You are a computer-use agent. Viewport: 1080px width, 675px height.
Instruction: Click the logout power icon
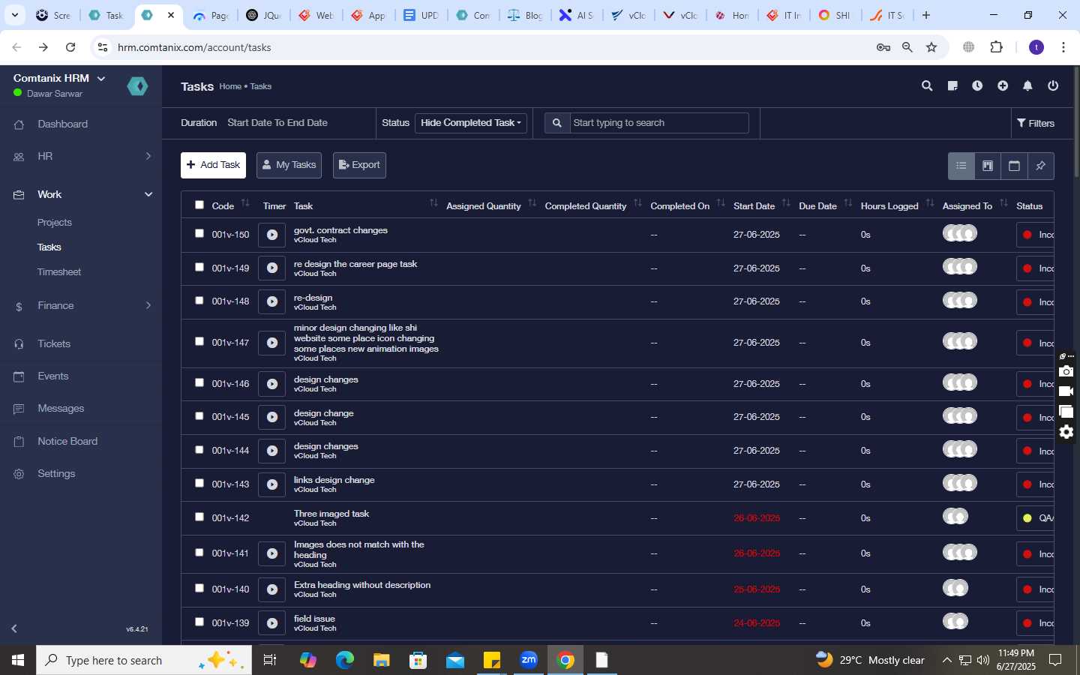pyautogui.click(x=1053, y=86)
